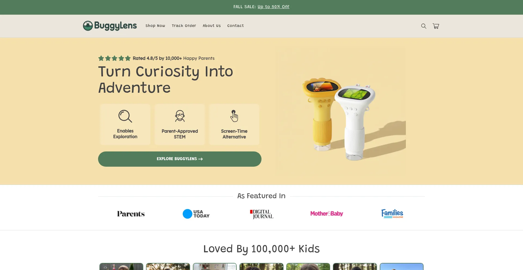The image size is (523, 270).
Task: Follow the Up to 50% Off link
Action: coord(273,7)
